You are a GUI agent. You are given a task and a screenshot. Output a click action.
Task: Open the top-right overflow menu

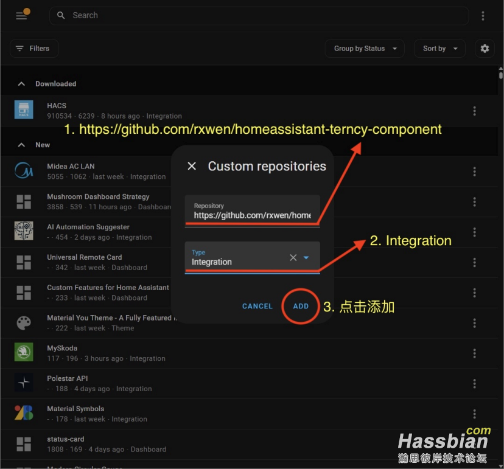click(483, 16)
